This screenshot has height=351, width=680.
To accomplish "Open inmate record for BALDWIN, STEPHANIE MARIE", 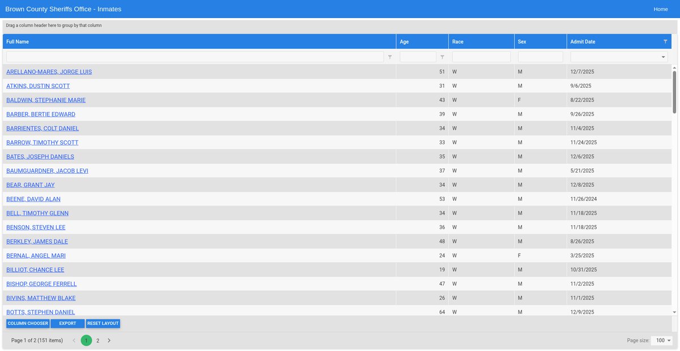I will 46,100.
